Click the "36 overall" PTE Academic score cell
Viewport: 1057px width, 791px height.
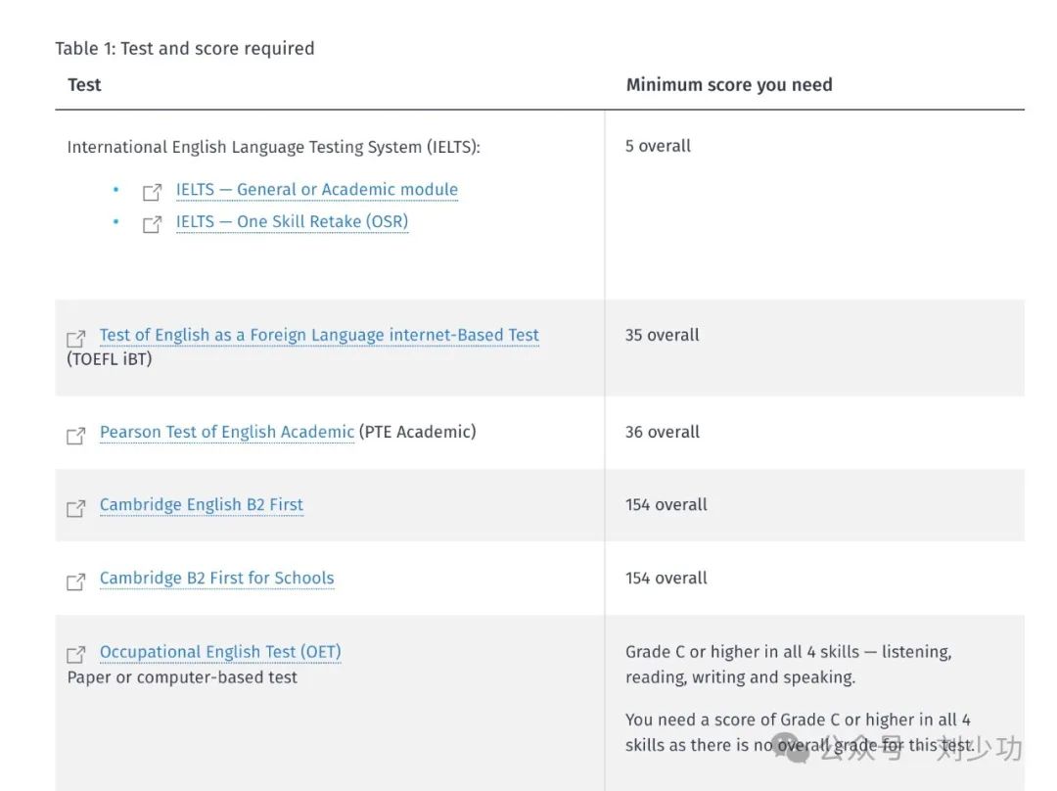point(663,432)
